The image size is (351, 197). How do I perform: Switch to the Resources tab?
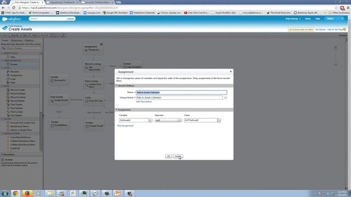[16, 40]
